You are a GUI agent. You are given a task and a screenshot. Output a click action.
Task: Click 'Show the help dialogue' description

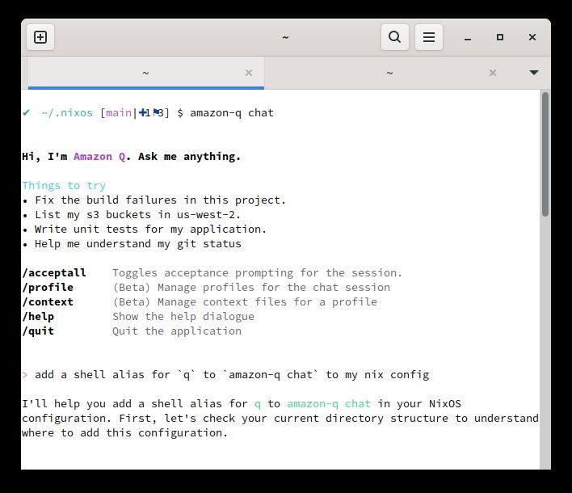click(183, 316)
